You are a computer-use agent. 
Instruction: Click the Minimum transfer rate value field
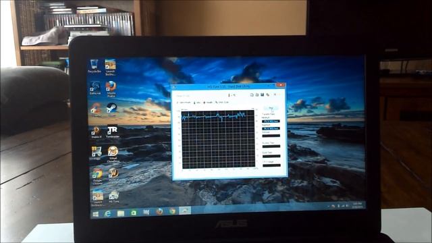click(271, 121)
